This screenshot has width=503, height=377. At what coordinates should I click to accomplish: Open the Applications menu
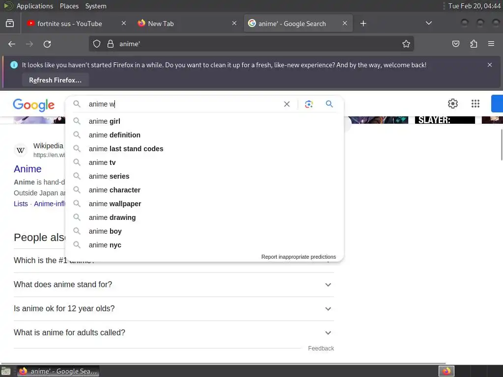pyautogui.click(x=35, y=6)
